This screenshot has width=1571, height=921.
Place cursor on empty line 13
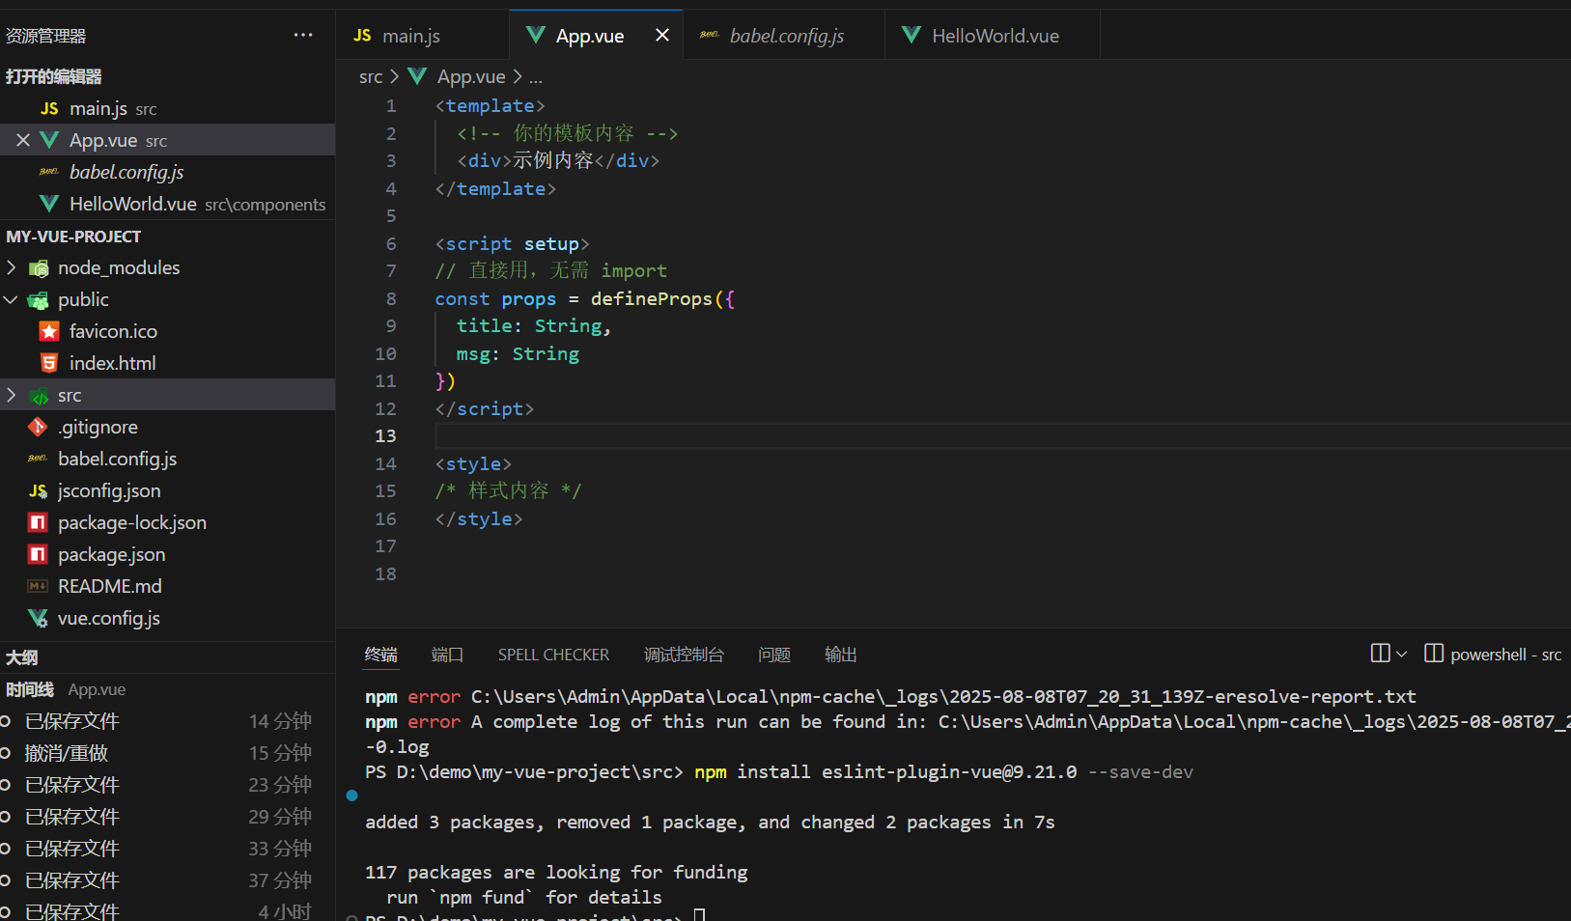point(1002,436)
